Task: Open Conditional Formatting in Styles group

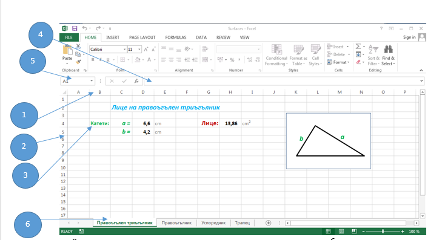Action: click(276, 56)
